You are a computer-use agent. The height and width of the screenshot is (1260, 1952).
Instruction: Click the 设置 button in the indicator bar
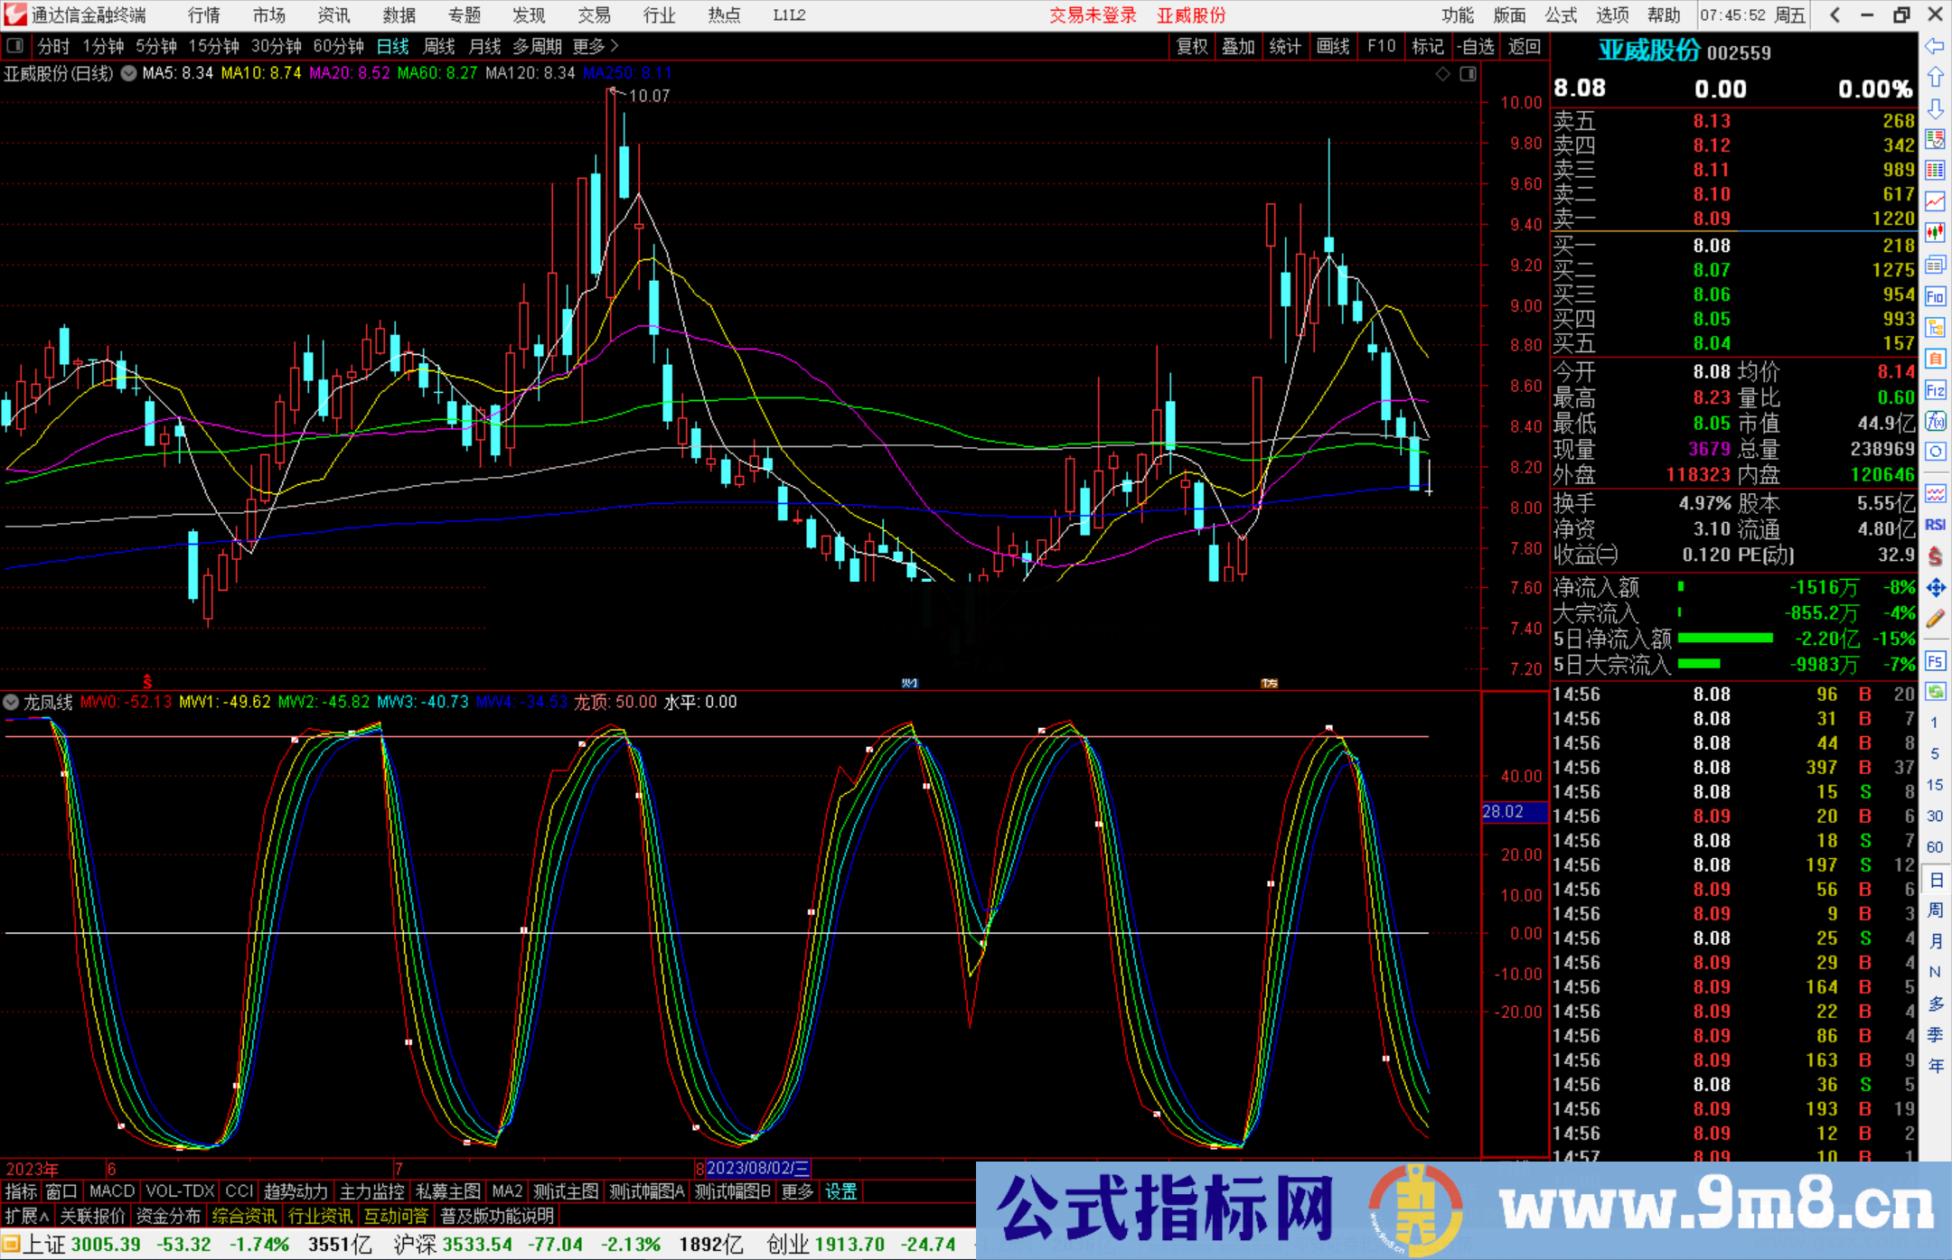[x=840, y=1191]
